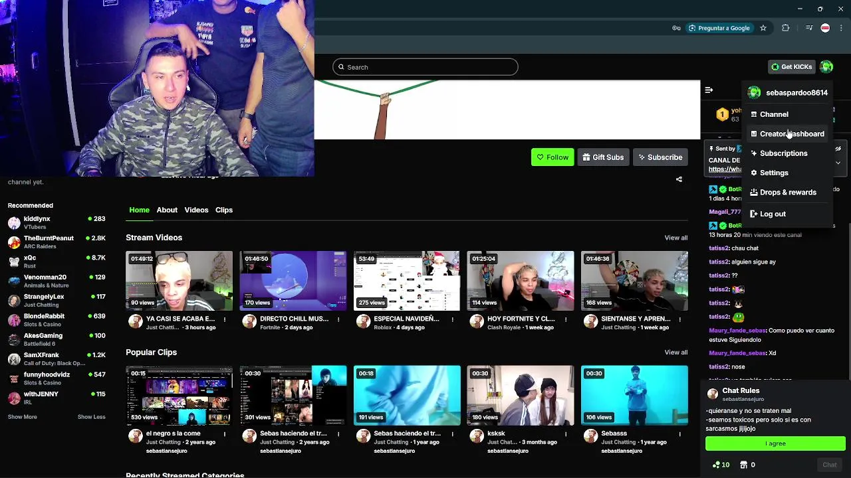Open the Gift Subs button
Screen dimensions: 851x478
603,157
